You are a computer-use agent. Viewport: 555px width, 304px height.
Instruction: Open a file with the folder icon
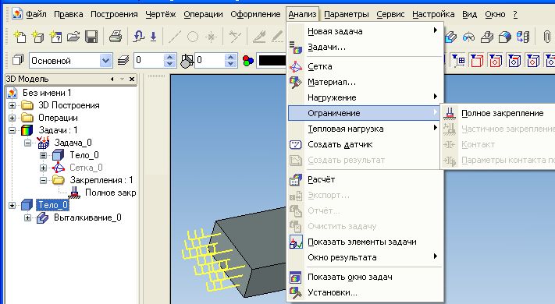coord(73,37)
